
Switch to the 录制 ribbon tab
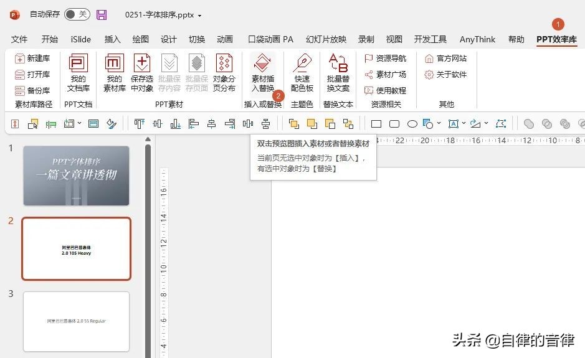pyautogui.click(x=366, y=39)
